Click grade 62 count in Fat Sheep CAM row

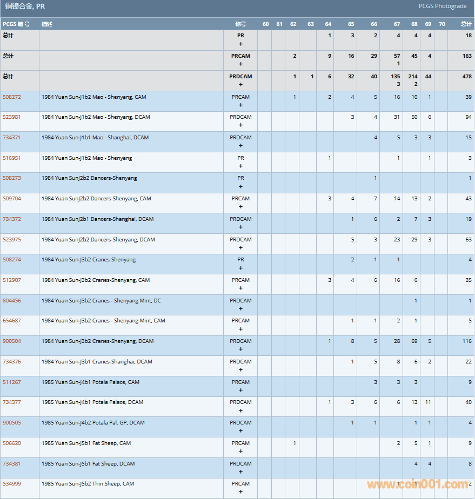(294, 443)
